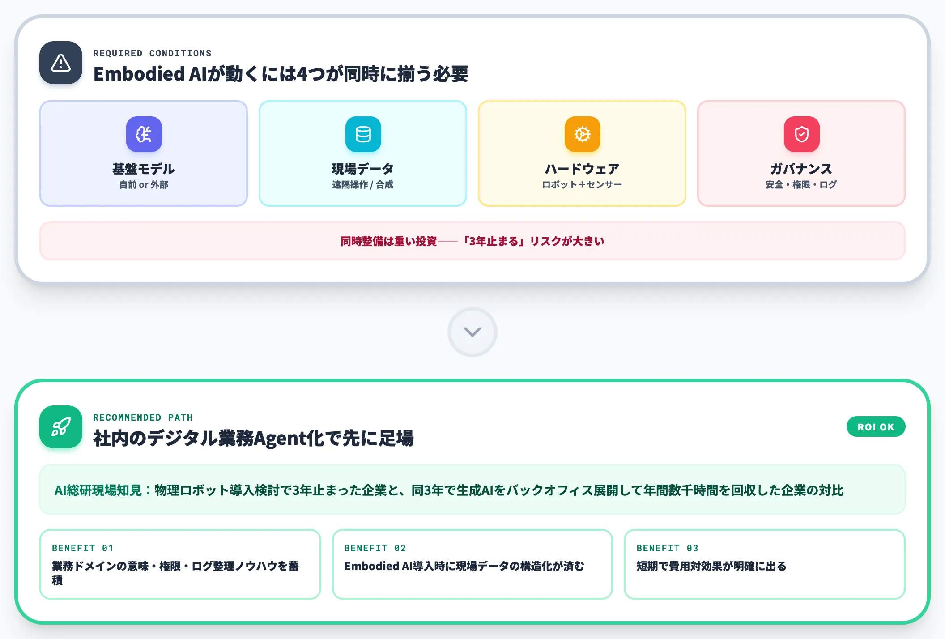Click the green rocket icon

pyautogui.click(x=61, y=427)
